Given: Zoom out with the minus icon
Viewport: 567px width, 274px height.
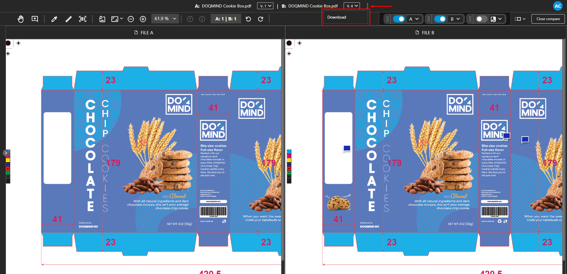Looking at the screenshot, I should [131, 19].
